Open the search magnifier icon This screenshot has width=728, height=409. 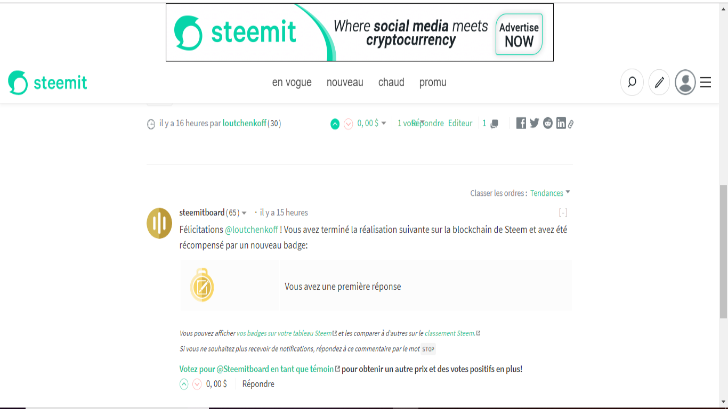pos(632,83)
